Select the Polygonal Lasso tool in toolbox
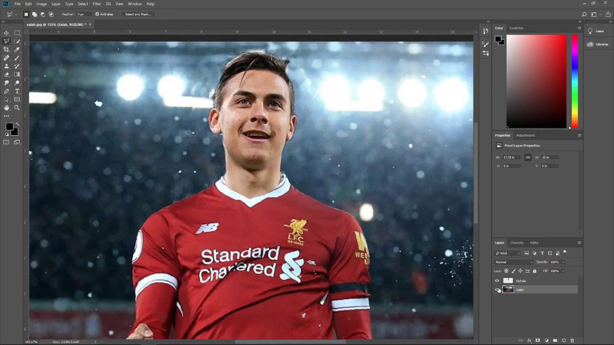This screenshot has width=614, height=345. 7,41
